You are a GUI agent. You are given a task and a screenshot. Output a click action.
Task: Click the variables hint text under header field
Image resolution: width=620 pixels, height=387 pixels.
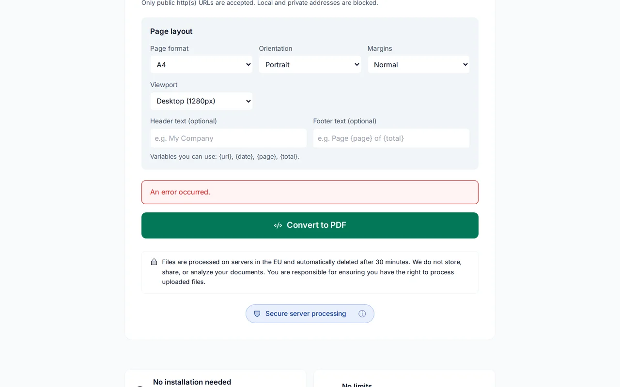pyautogui.click(x=224, y=156)
